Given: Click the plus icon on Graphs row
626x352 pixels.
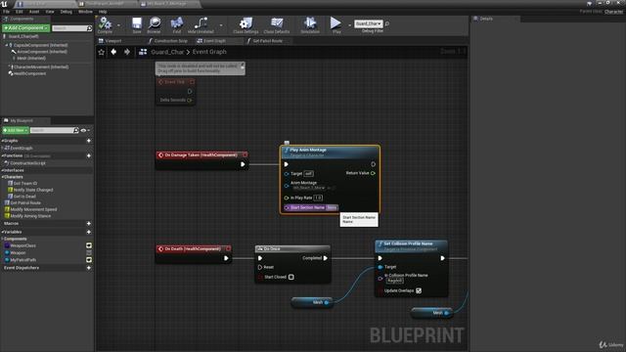Looking at the screenshot, I should 89,141.
